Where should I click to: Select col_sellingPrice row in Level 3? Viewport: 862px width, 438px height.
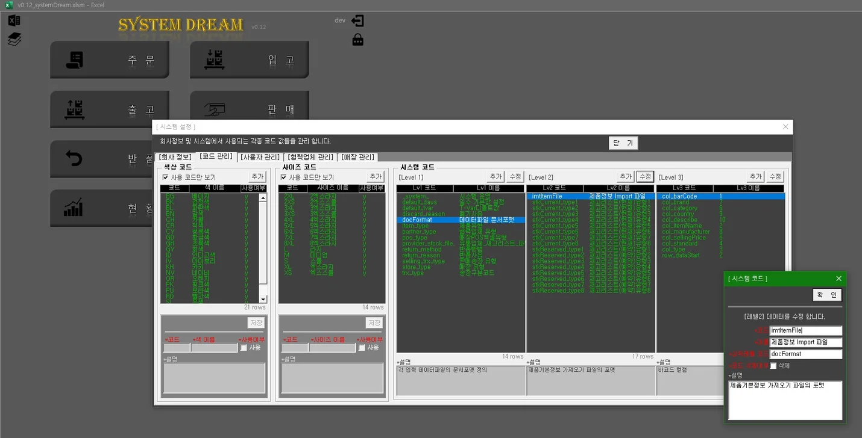pos(721,238)
